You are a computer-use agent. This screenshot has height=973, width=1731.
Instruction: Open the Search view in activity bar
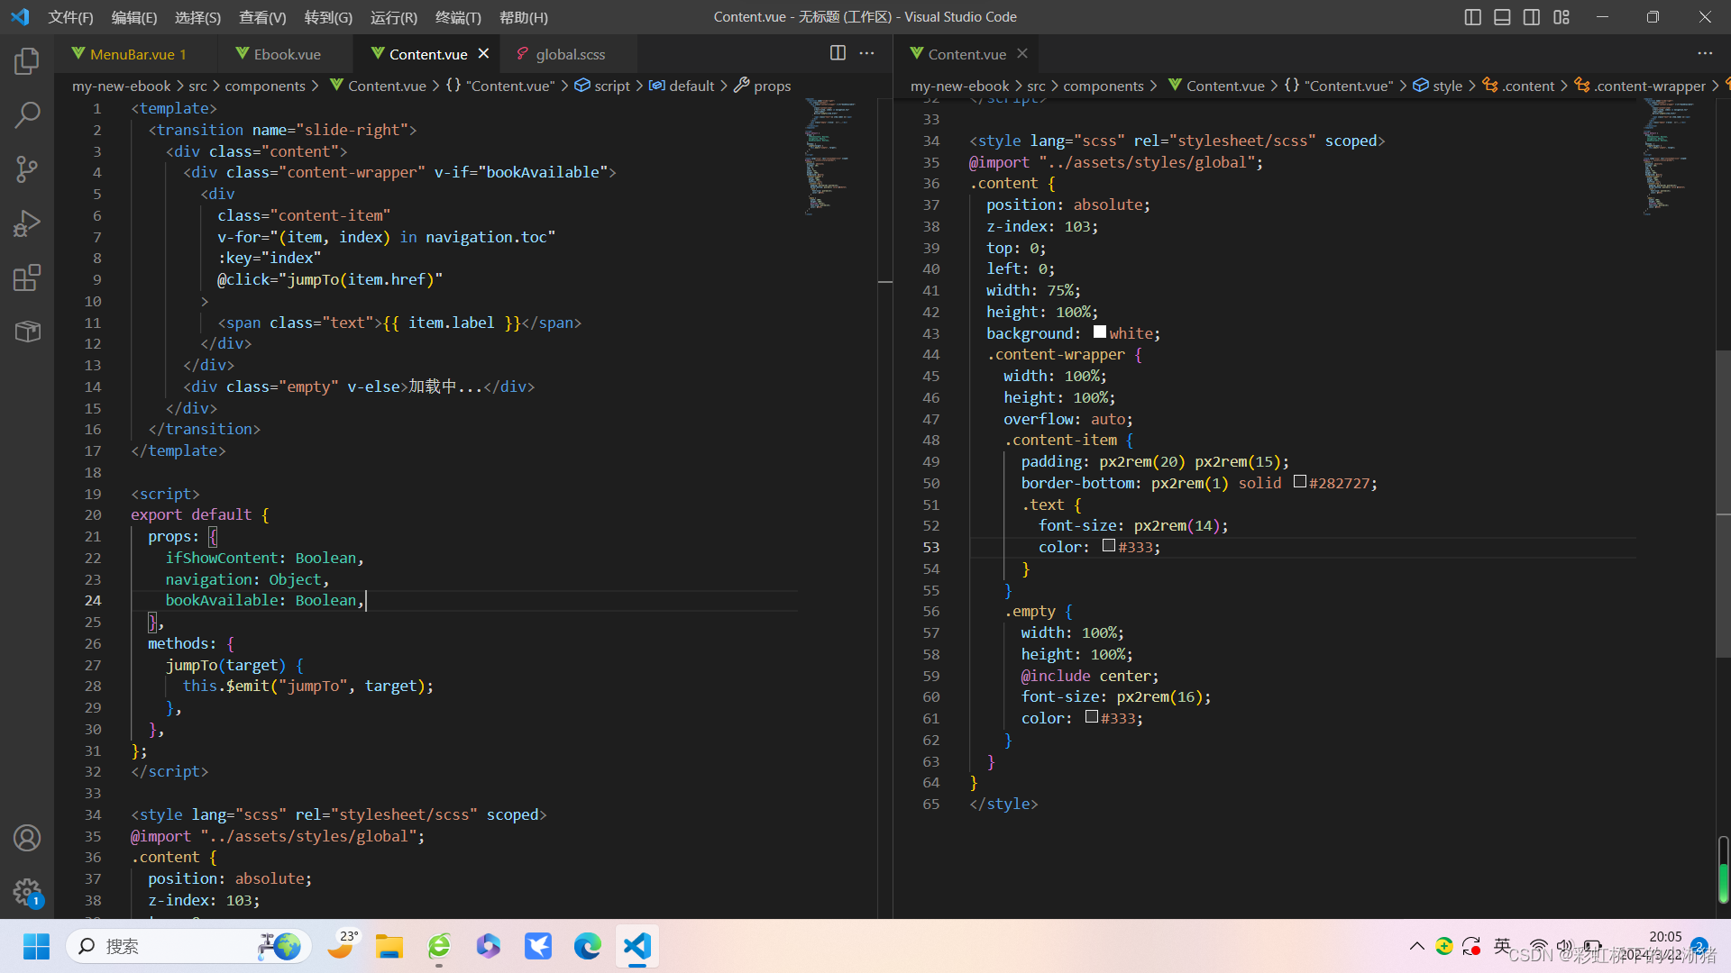(27, 115)
